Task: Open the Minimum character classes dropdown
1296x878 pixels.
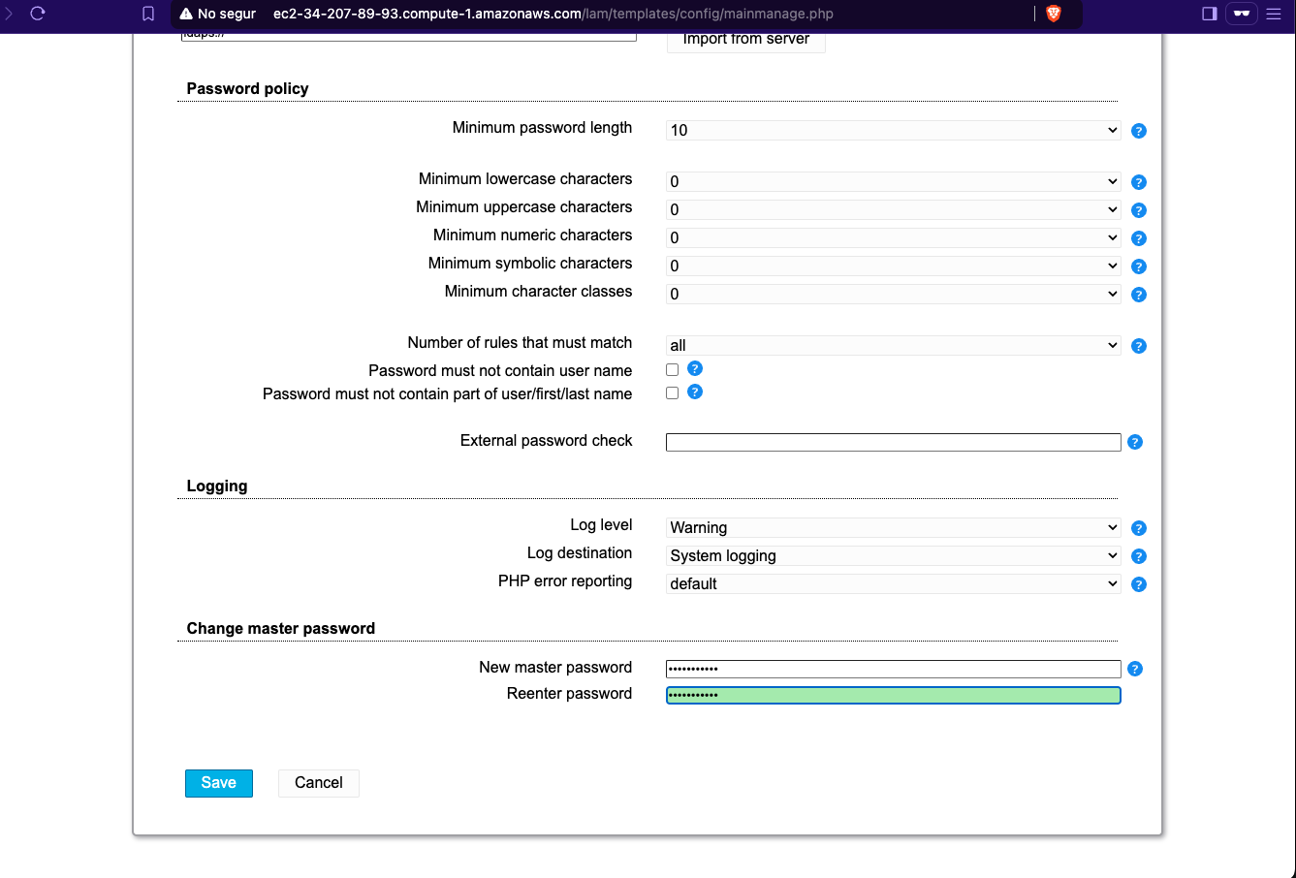Action: 893,294
